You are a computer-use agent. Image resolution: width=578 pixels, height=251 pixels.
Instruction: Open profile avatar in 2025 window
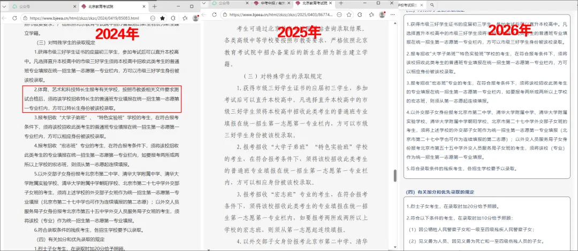382,15
